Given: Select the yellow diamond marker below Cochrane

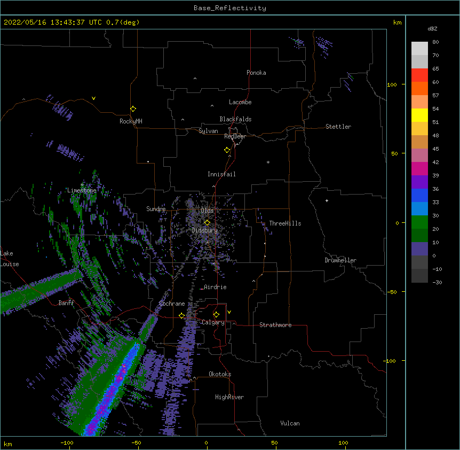Looking at the screenshot, I should click(181, 315).
